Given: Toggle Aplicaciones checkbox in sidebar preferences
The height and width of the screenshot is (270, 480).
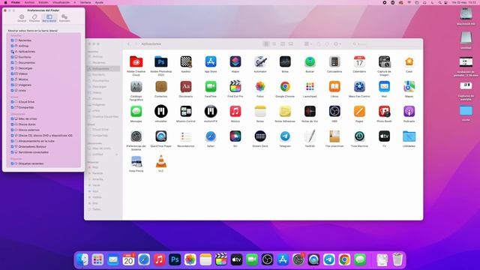Looking at the screenshot, I should tap(12, 52).
